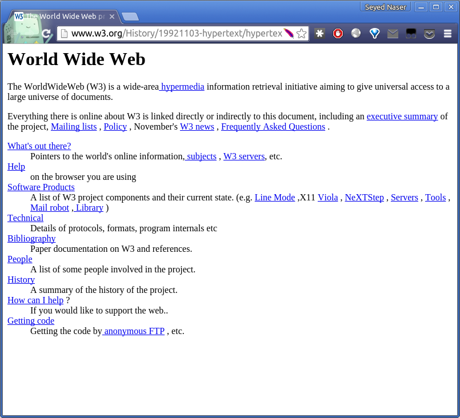Click the black glasses extension icon
The width and height of the screenshot is (460, 418).
coord(411,34)
